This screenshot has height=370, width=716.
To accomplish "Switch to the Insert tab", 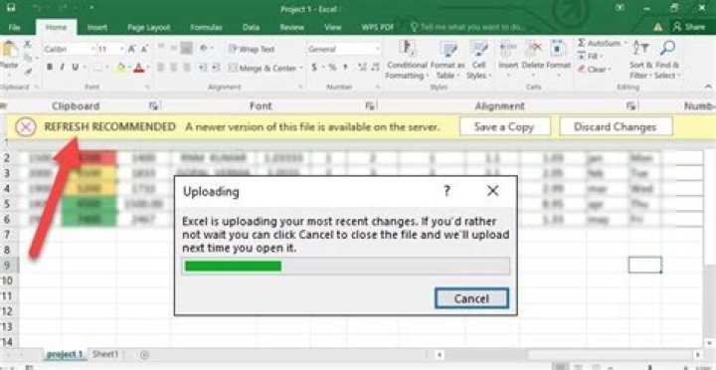I will pos(97,28).
